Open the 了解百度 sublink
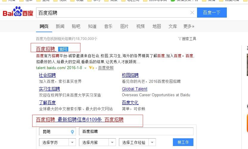248x149 pixels. [x=47, y=103]
